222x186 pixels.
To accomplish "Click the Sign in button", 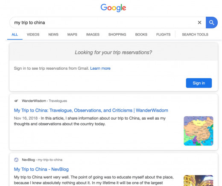I will tap(199, 83).
